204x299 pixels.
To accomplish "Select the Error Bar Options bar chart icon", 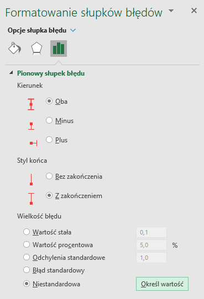I will pyautogui.click(x=59, y=49).
